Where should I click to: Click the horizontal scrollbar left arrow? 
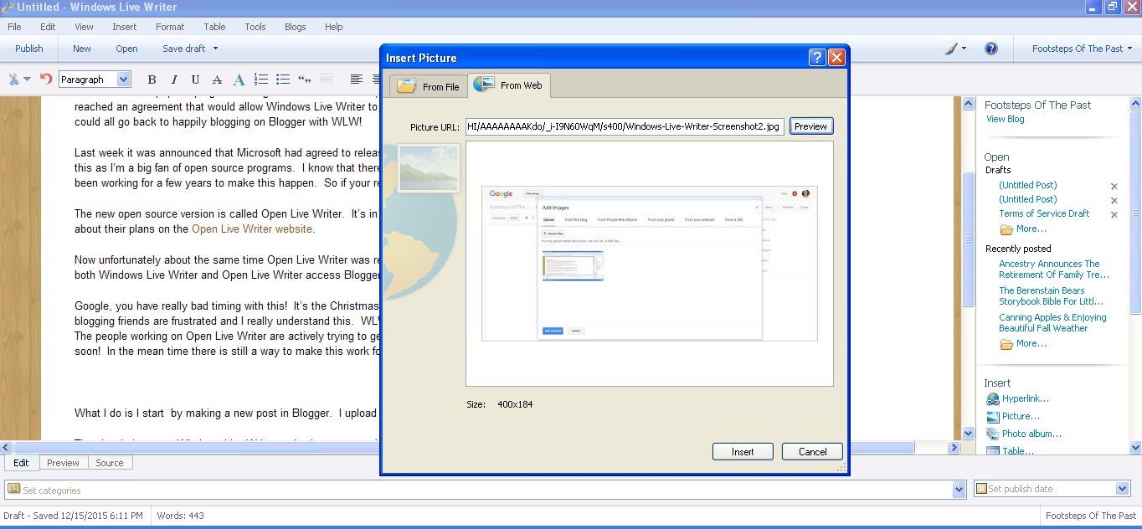pyautogui.click(x=6, y=447)
